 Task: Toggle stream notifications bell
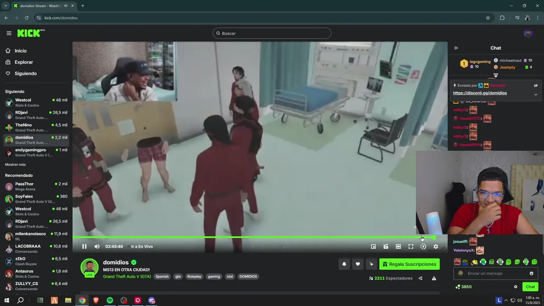(x=344, y=264)
